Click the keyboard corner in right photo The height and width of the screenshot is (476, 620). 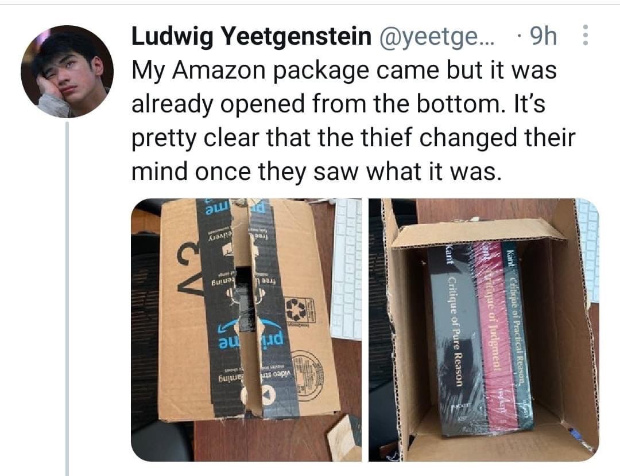pos(589,249)
